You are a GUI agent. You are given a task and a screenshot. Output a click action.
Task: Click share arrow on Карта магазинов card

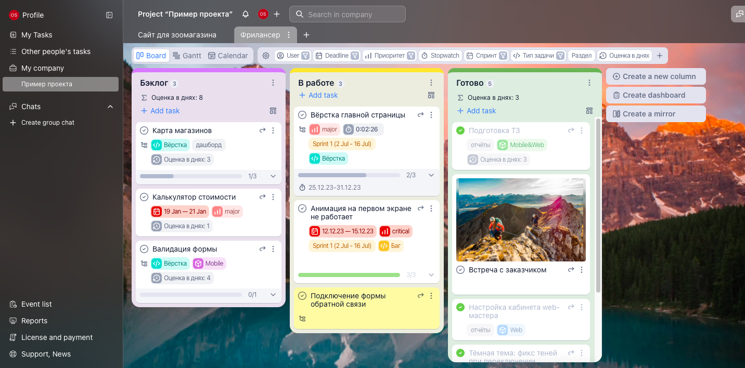pos(263,130)
